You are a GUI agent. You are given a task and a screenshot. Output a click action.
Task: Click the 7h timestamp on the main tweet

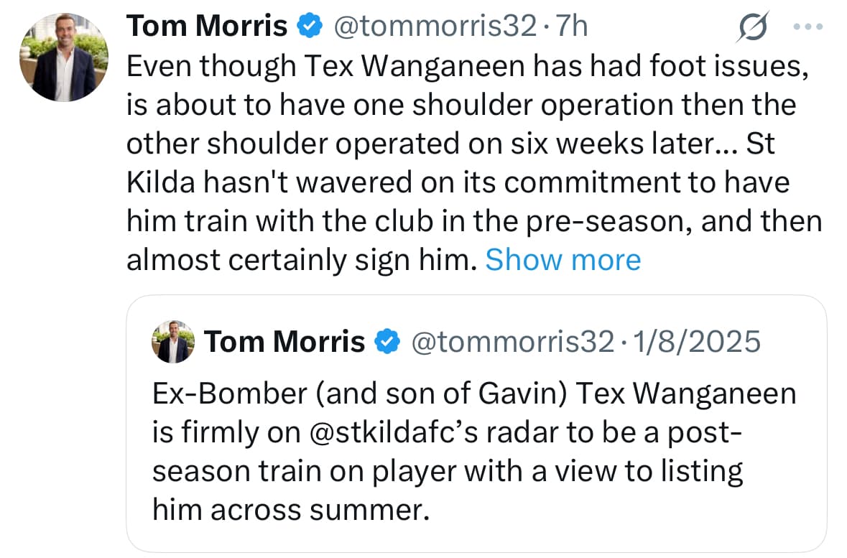pos(572,27)
